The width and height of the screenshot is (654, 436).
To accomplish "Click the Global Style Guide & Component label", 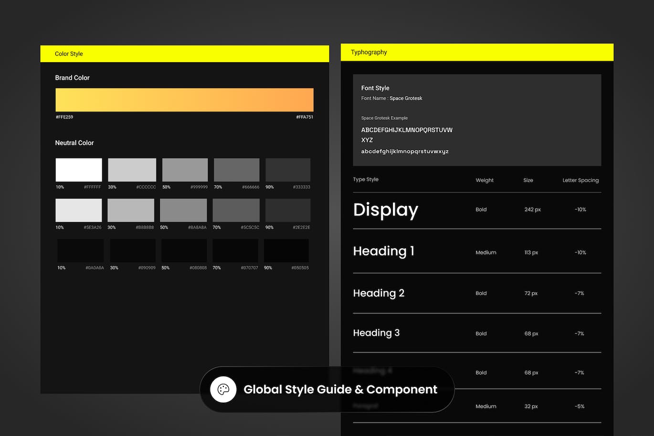I will click(340, 390).
